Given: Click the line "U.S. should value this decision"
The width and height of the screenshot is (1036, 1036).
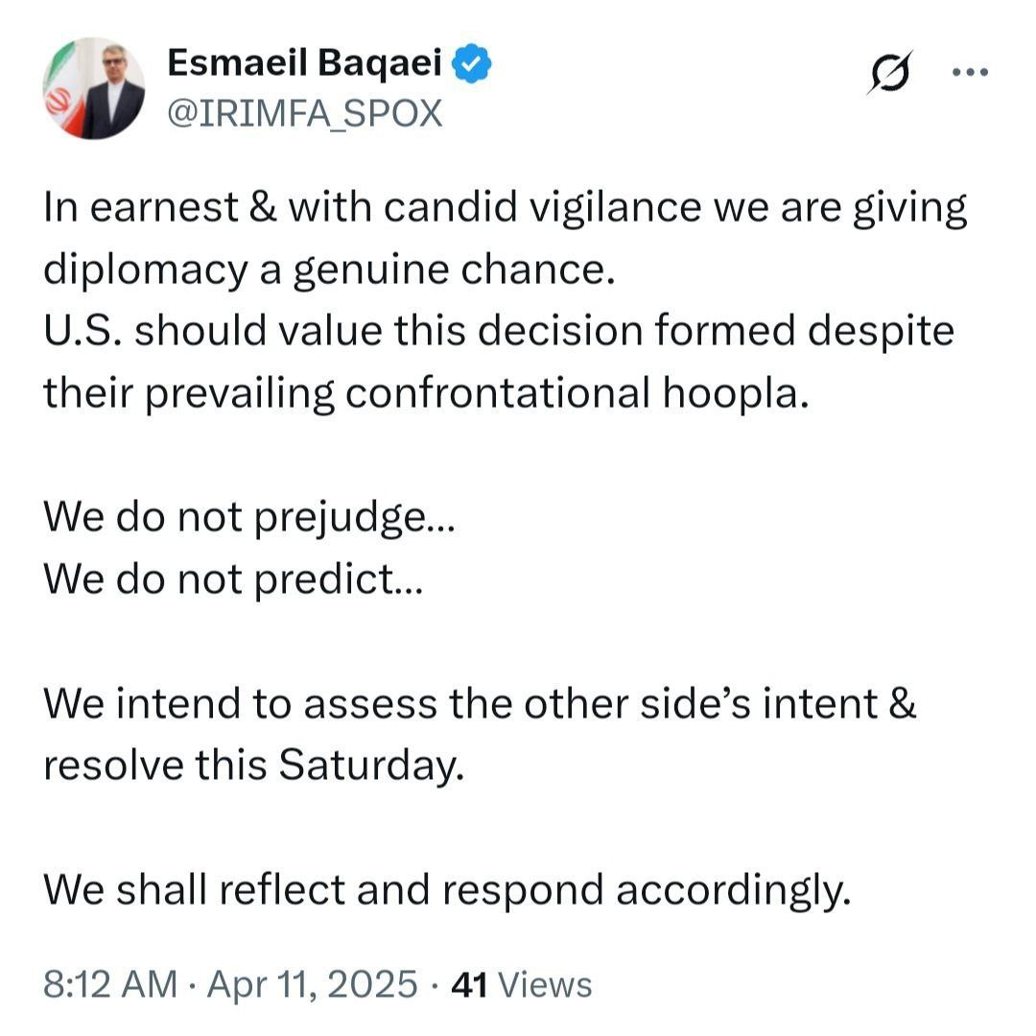Looking at the screenshot, I should (x=499, y=332).
